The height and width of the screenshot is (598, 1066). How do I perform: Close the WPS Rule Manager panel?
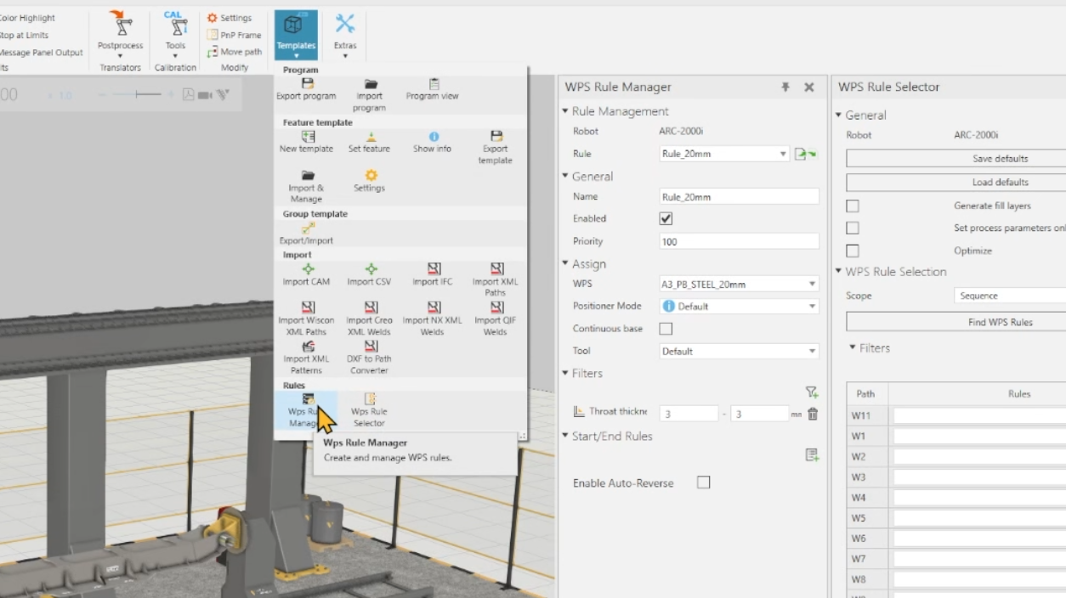(809, 87)
